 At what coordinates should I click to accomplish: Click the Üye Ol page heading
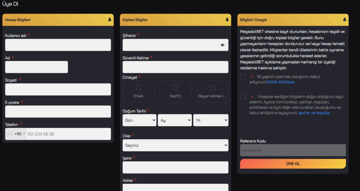point(10,4)
